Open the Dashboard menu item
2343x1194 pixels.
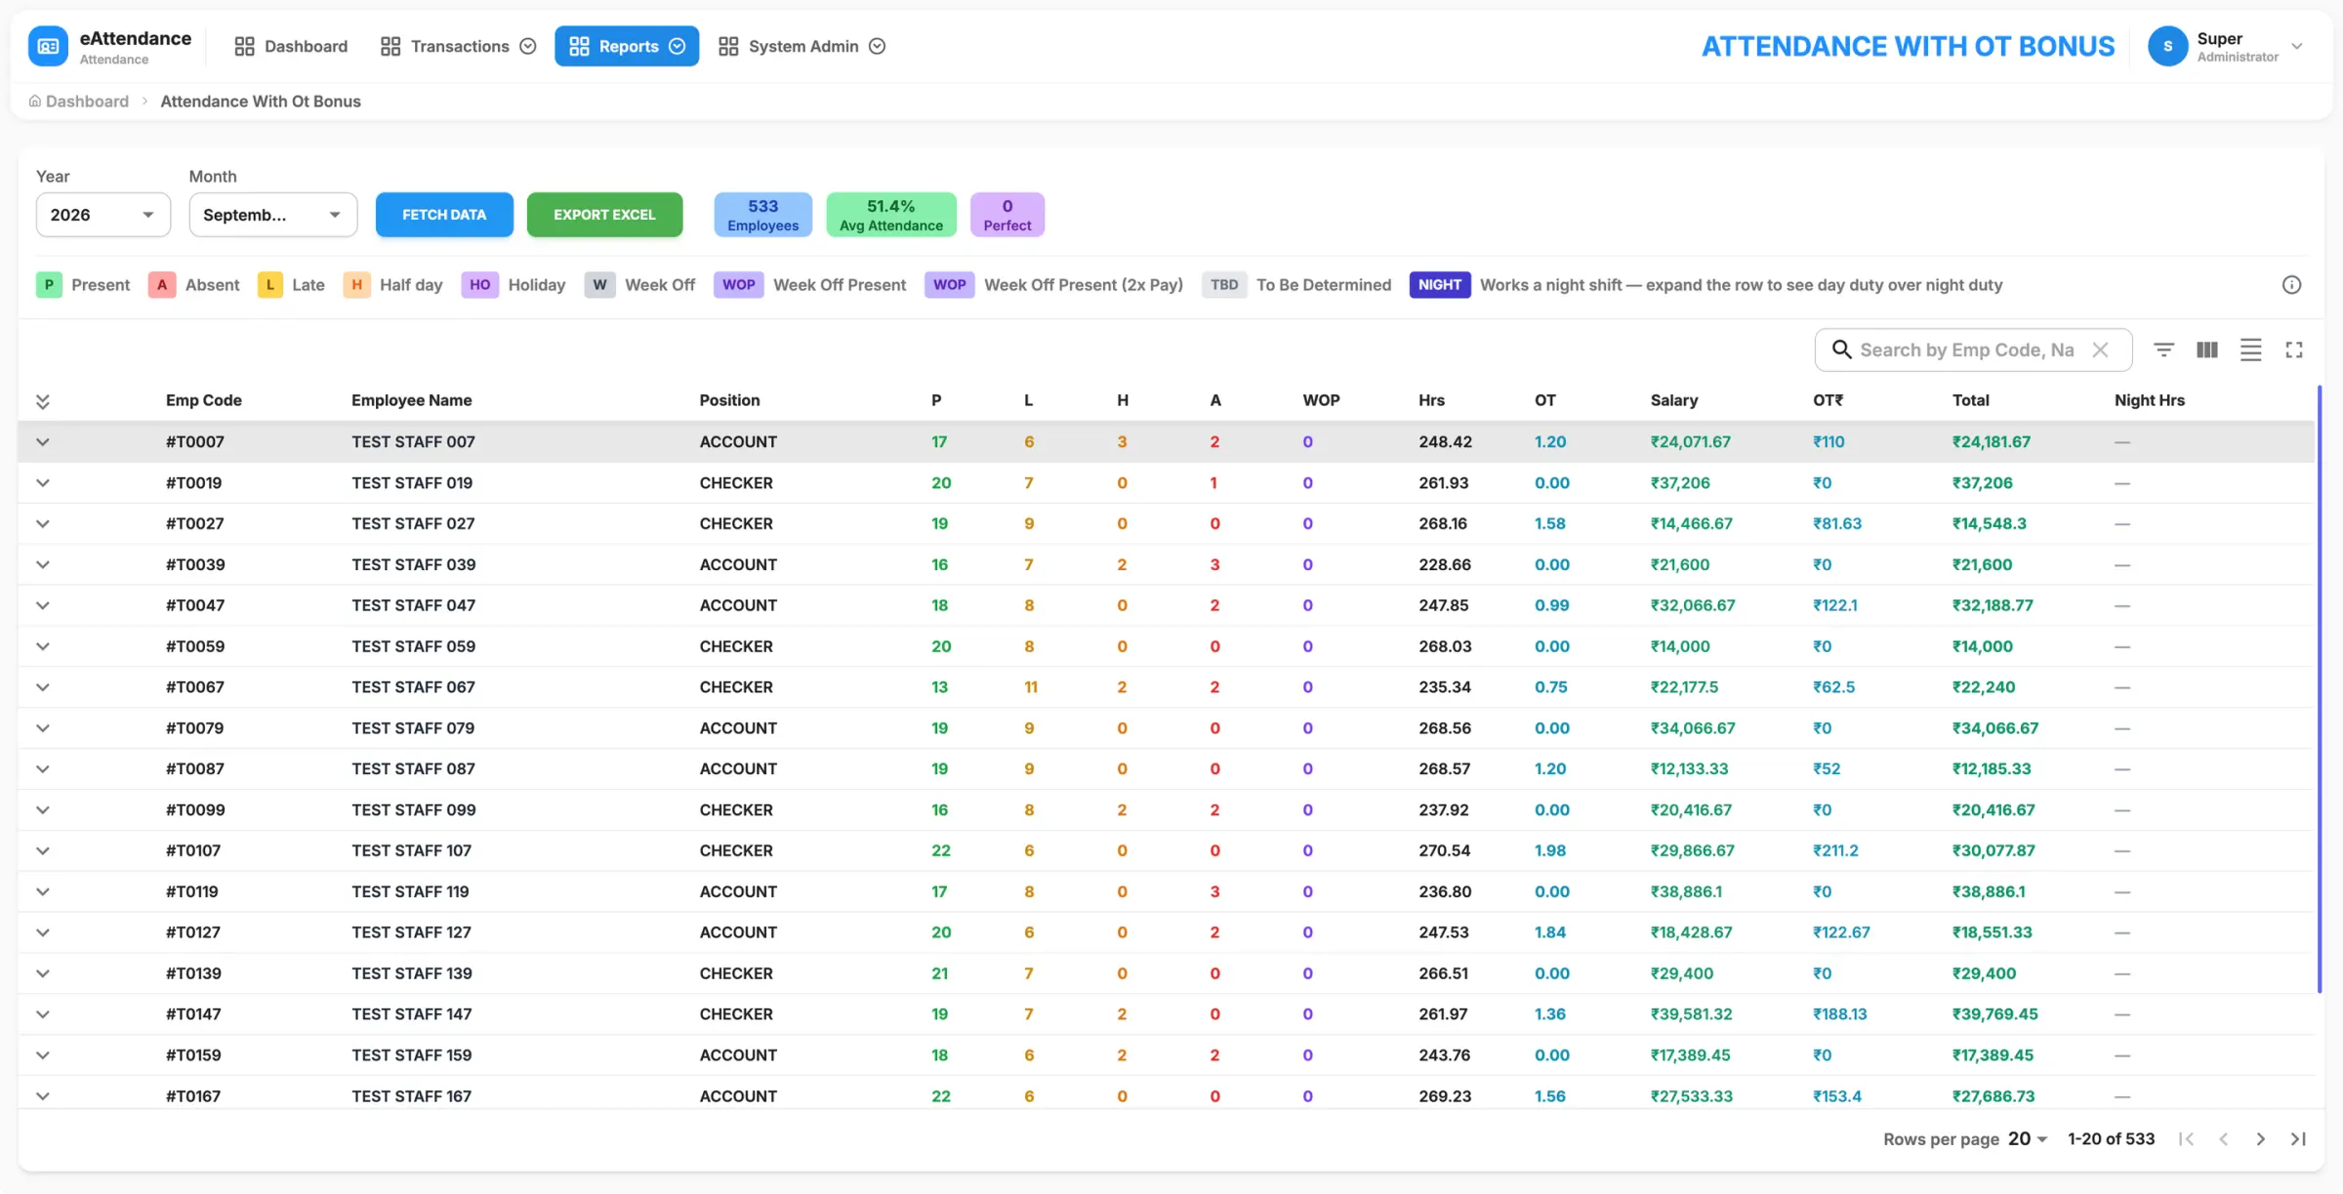[x=291, y=46]
